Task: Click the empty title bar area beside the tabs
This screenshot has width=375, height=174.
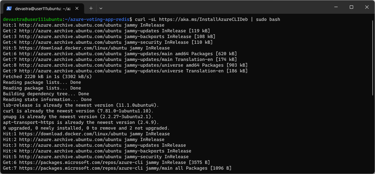Action: point(215,7)
